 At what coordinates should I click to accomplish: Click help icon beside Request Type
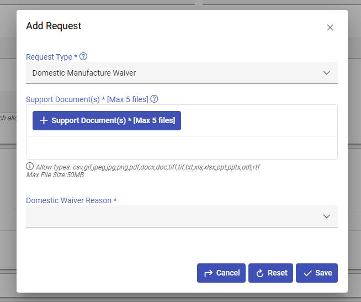tap(83, 57)
